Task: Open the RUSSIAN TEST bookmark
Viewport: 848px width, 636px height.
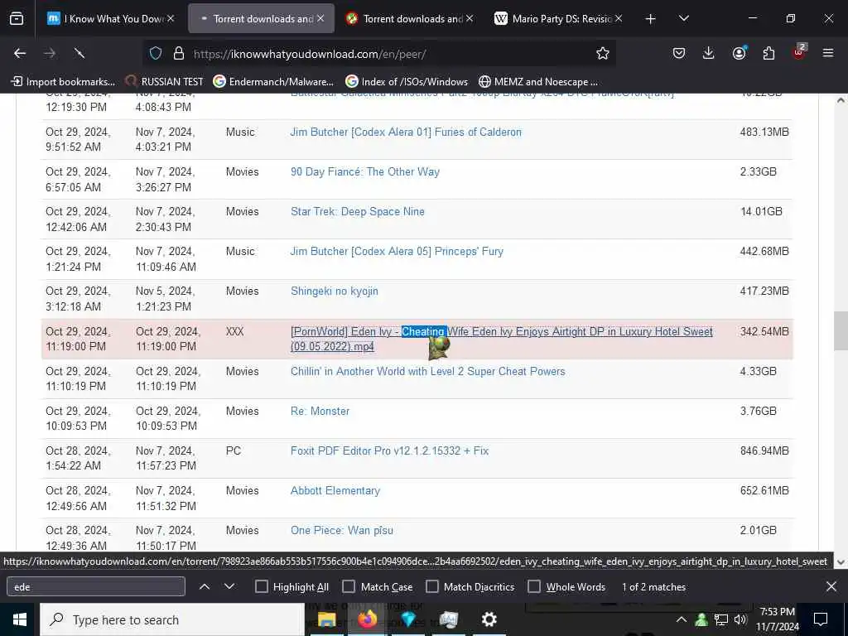Action: tap(165, 82)
